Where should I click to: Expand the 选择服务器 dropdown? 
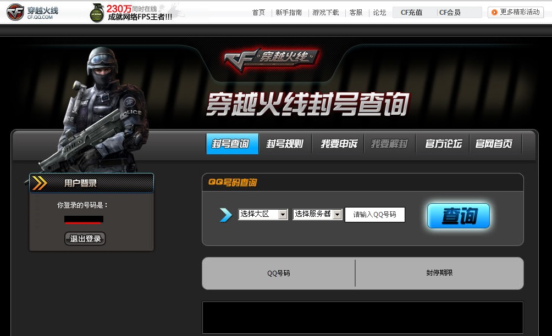click(317, 215)
